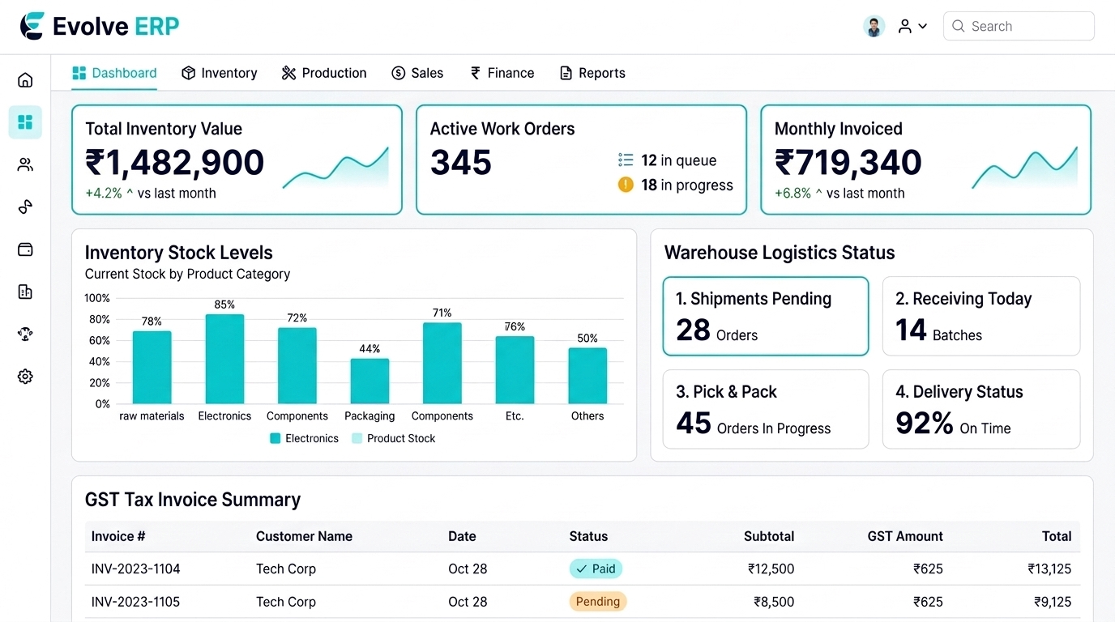Image resolution: width=1115 pixels, height=622 pixels.
Task: Open invoice INV-2023-1105
Action: pos(135,602)
